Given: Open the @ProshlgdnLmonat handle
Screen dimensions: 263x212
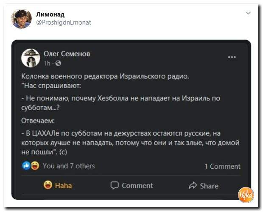Looking at the screenshot, I should [64, 22].
